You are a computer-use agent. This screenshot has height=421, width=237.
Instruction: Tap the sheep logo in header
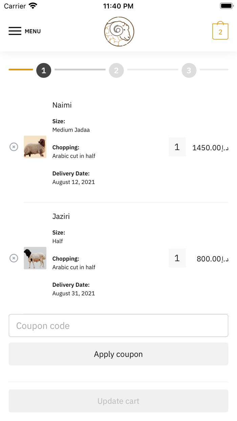pos(119,31)
